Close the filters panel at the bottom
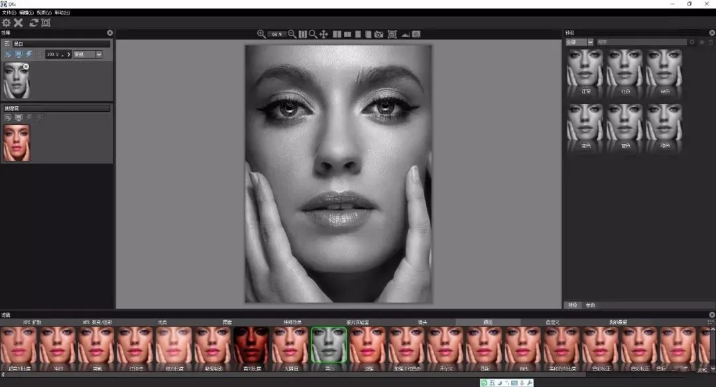 click(712, 315)
